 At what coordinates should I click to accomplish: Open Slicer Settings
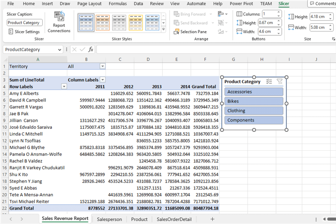24,32
